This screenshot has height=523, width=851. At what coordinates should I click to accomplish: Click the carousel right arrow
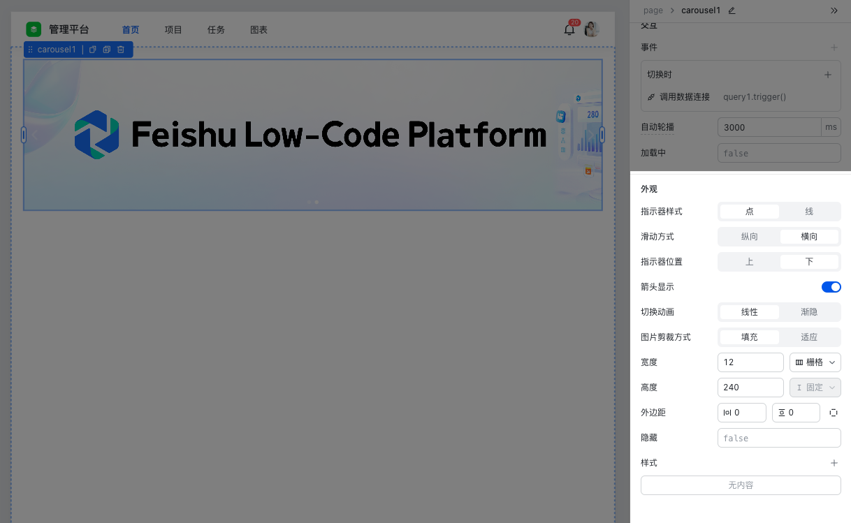[590, 135]
